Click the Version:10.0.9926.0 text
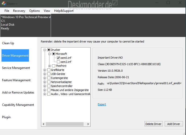Screen dimensions: 186x135 tap(110, 71)
